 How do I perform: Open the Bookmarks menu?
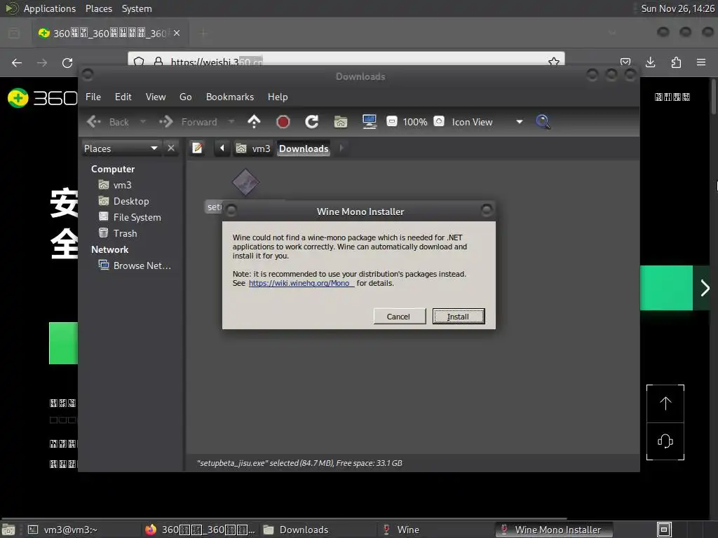tap(230, 97)
